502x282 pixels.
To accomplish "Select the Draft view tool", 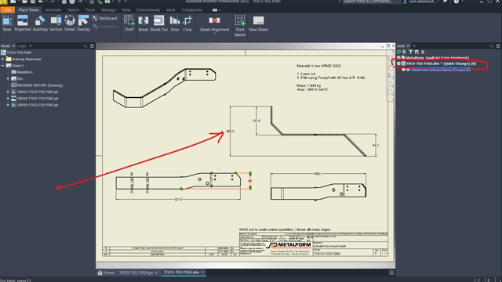I will [129, 23].
